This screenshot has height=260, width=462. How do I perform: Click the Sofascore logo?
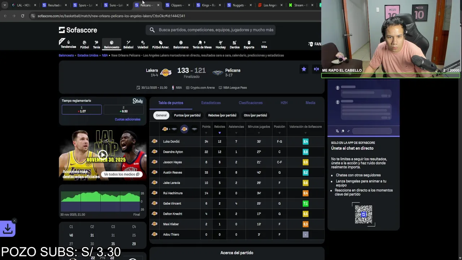[x=78, y=30]
